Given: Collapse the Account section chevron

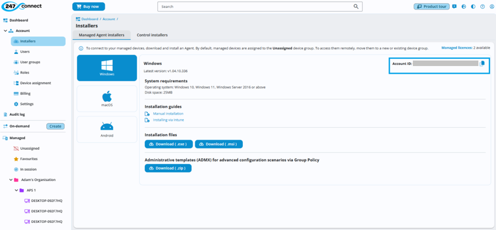Looking at the screenshot, I should pos(6,31).
